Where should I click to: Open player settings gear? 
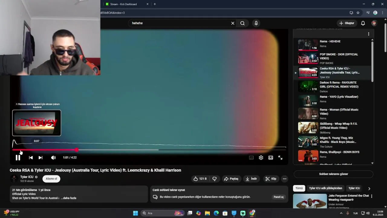(x=261, y=157)
